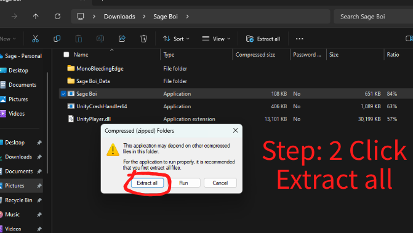The width and height of the screenshot is (413, 233).
Task: Toggle the select-all checkbox by Name
Action: 66,55
